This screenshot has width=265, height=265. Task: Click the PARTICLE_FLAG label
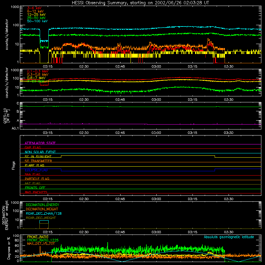[37, 179]
